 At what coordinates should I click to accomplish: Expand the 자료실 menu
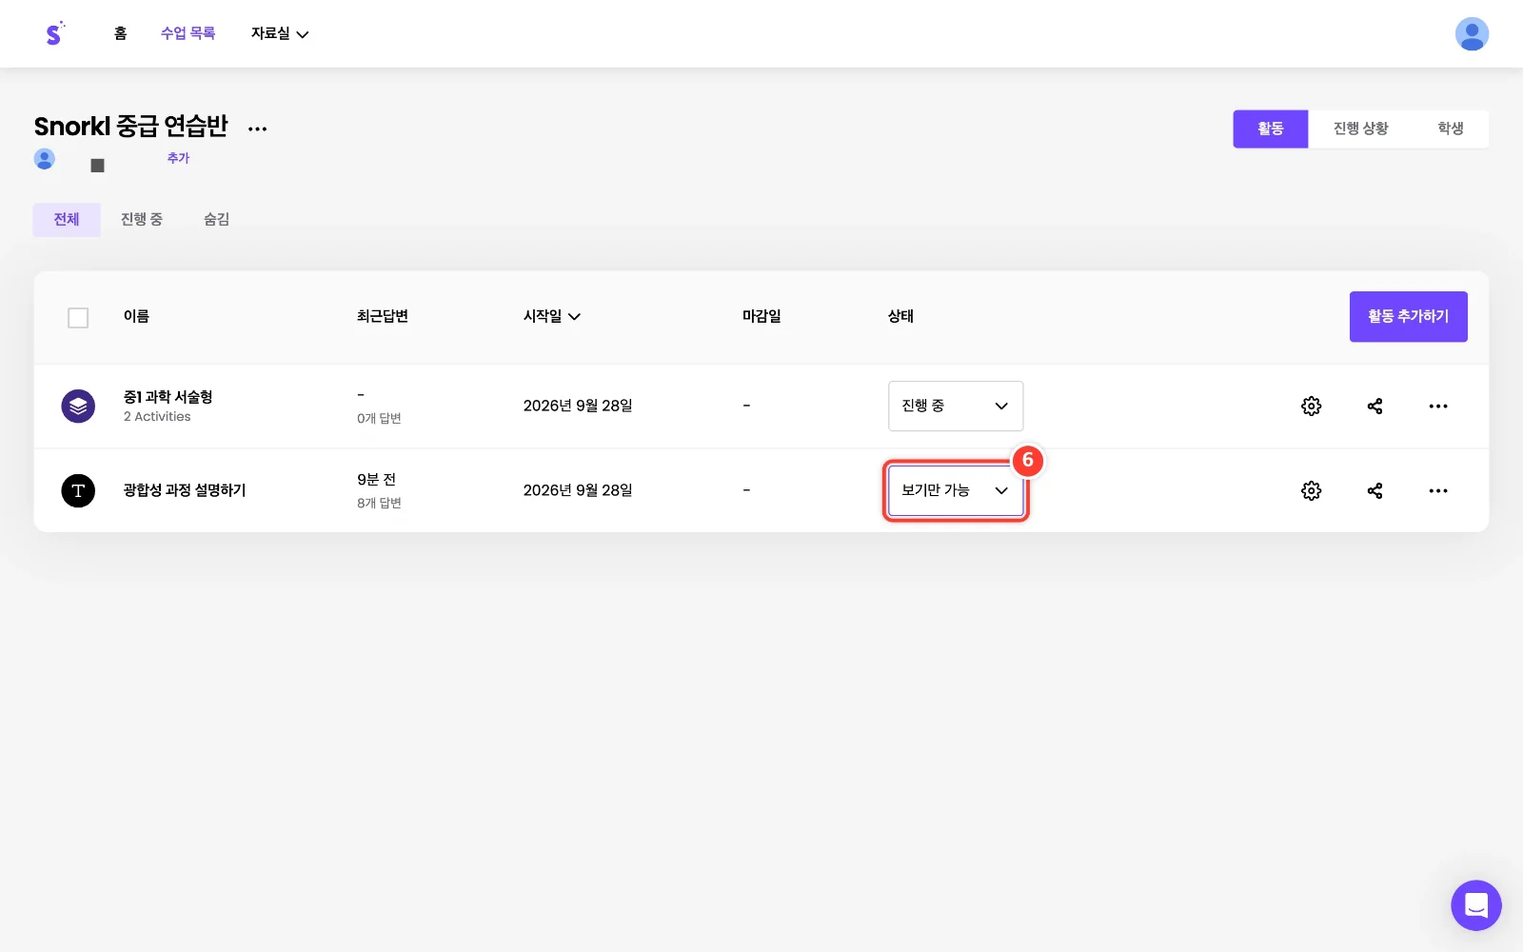(x=279, y=34)
